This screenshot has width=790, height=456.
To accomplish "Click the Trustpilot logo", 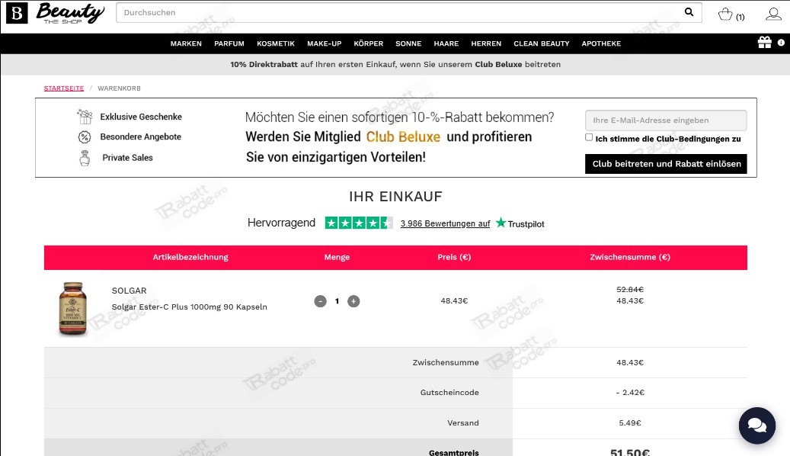I will point(520,223).
